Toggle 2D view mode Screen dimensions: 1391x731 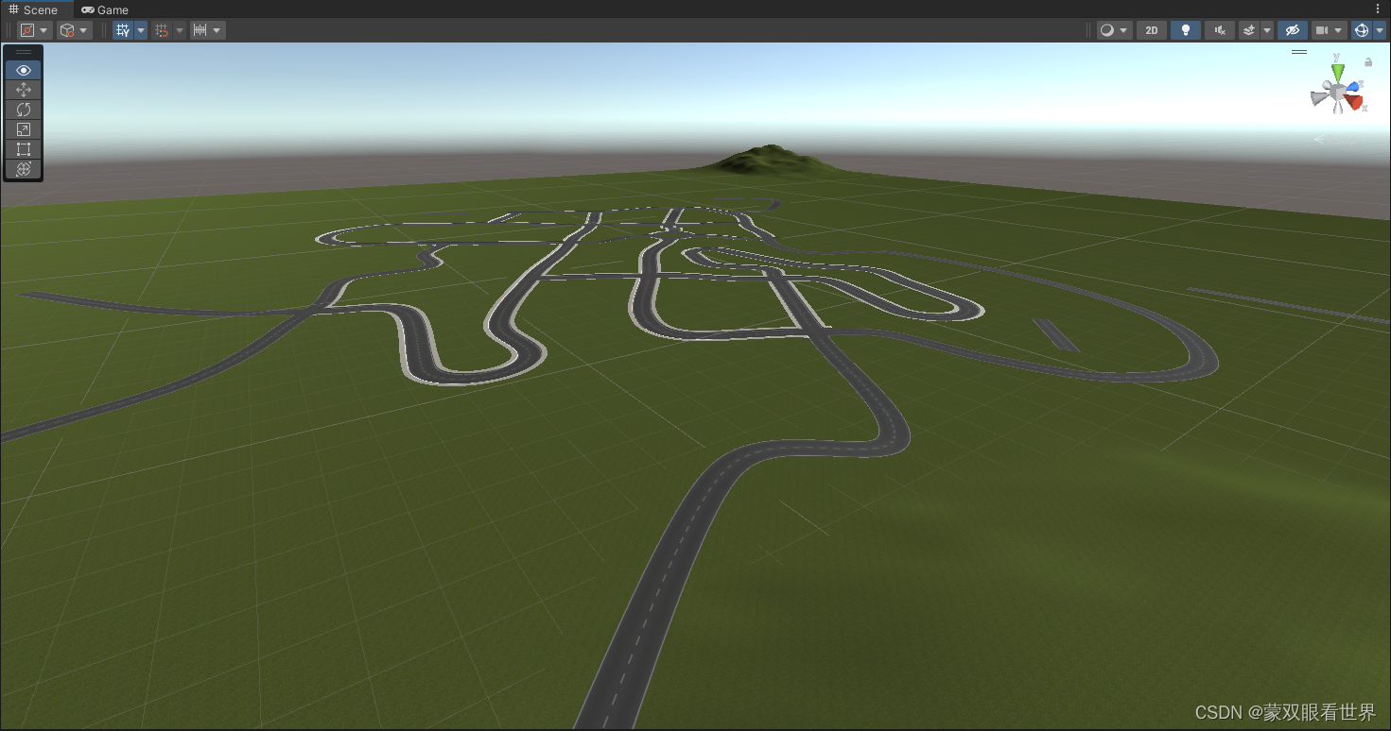[x=1151, y=29]
